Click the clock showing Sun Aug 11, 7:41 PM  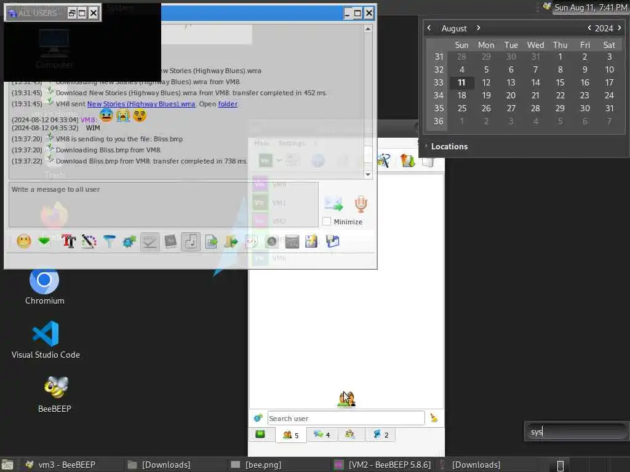[x=591, y=7]
